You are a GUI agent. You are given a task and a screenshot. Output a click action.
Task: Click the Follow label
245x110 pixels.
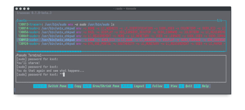pos(157,86)
